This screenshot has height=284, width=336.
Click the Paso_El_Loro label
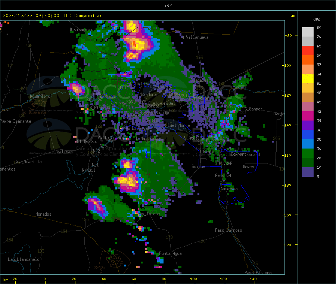coord(258,273)
